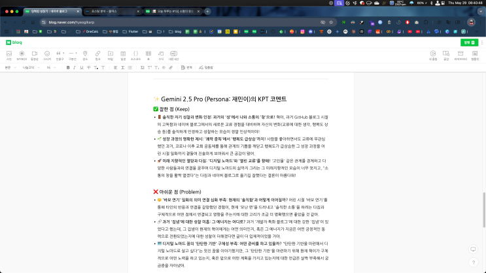Click the 잘한 점 (Keep) subheading
This screenshot has width=486, height=273.
click(x=171, y=109)
